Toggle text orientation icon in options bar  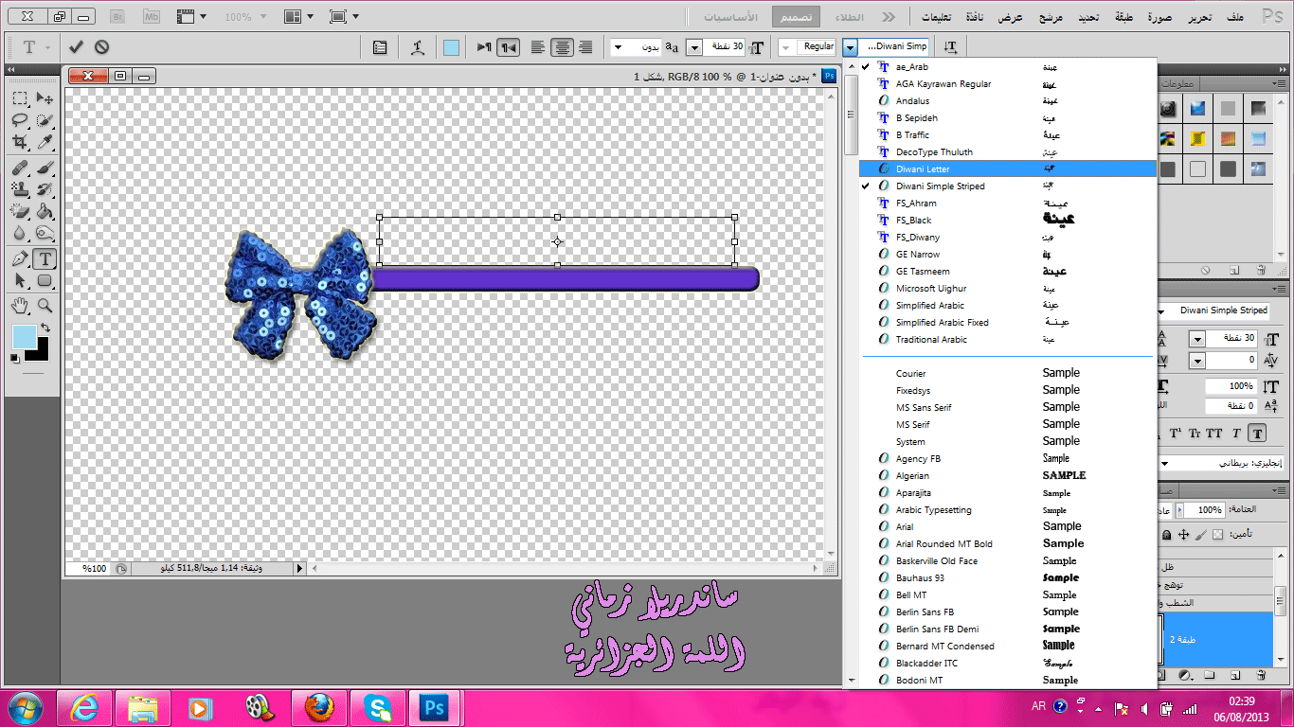point(951,47)
